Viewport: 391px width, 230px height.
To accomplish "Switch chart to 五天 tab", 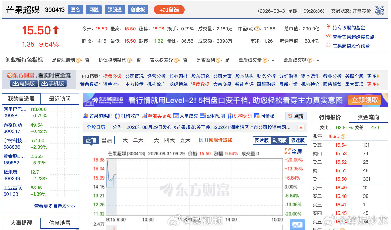I will [185, 140].
